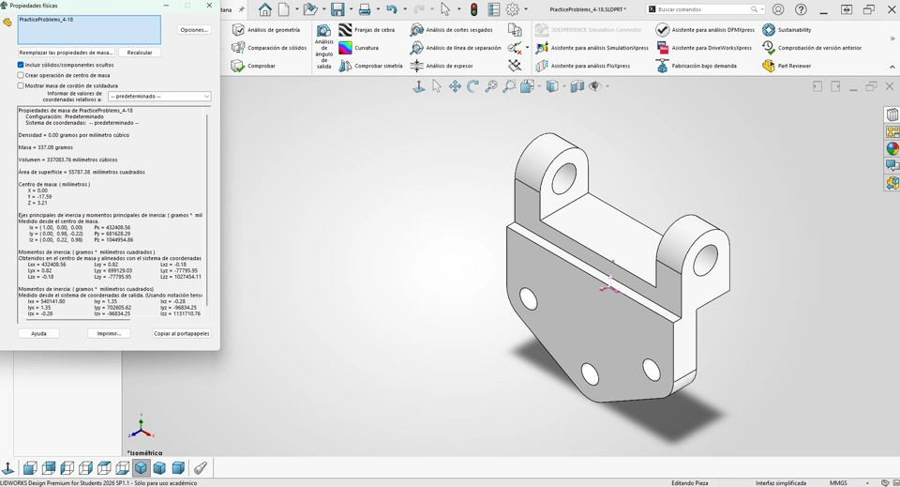
Task: Toggle the active shaded-with-edges display mode cube
Action: pyautogui.click(x=141, y=467)
